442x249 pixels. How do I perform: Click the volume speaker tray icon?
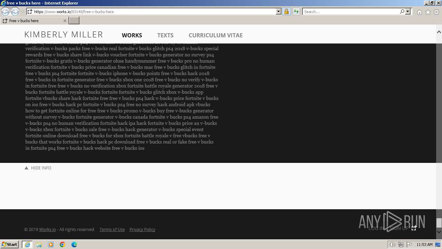(393, 245)
